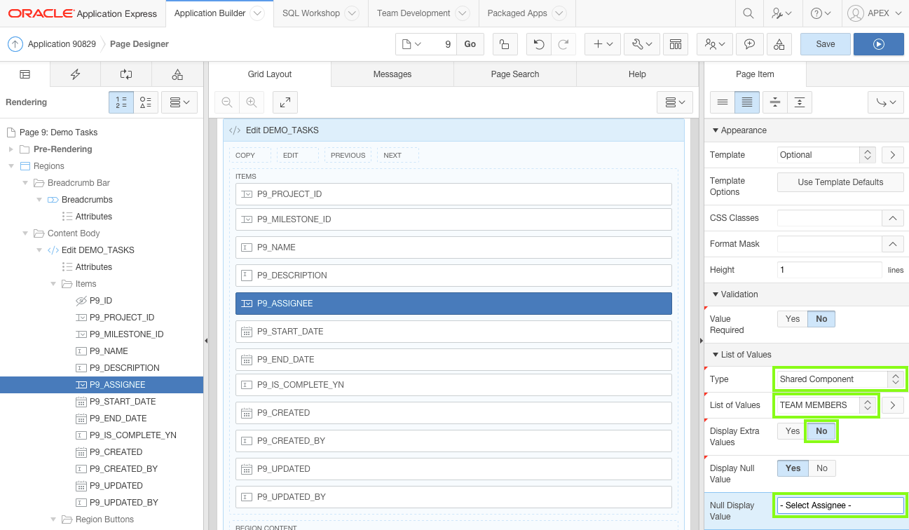909x530 pixels.
Task: Toggle Show Common properties
Action: click(x=723, y=102)
